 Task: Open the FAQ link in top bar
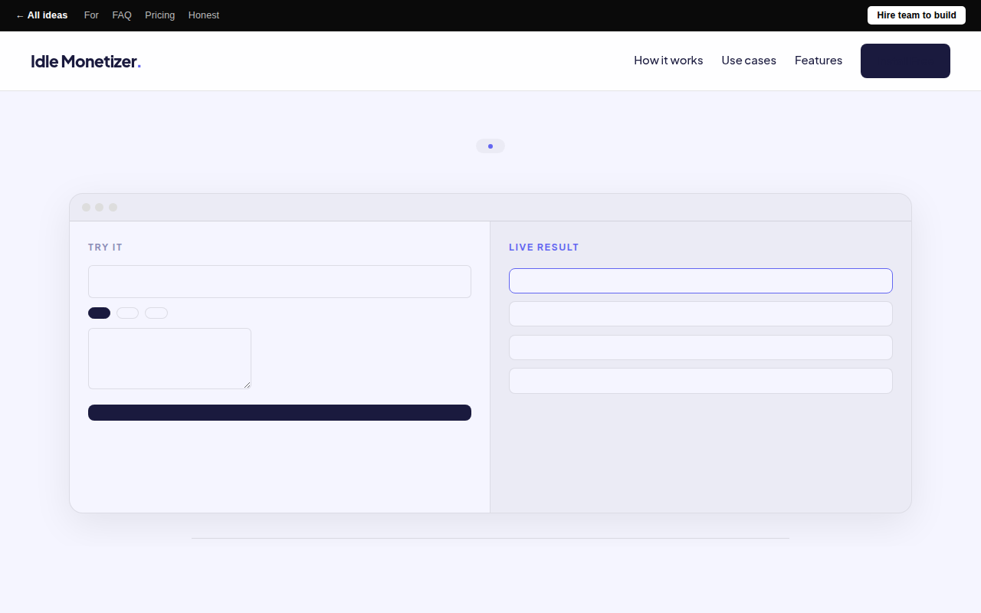[x=122, y=15]
